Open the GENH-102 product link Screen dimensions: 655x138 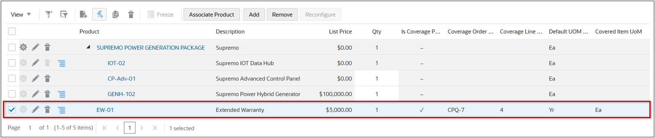coord(121,94)
